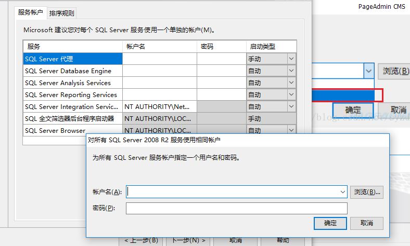This screenshot has width=410, height=246.
Task: Open the 排序规则 tab
Action: (62, 13)
